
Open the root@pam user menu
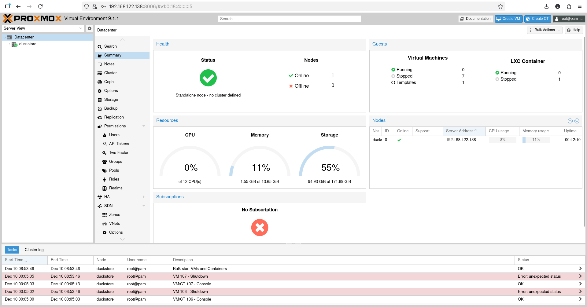pyautogui.click(x=568, y=19)
